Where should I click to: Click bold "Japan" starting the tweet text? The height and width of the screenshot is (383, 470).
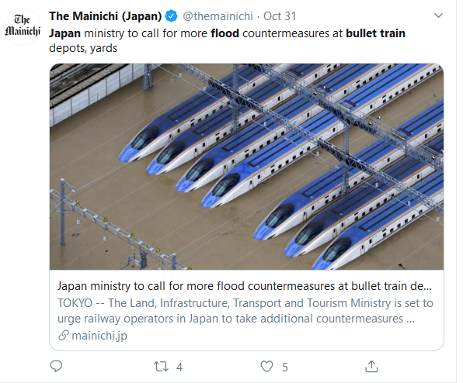(x=64, y=33)
